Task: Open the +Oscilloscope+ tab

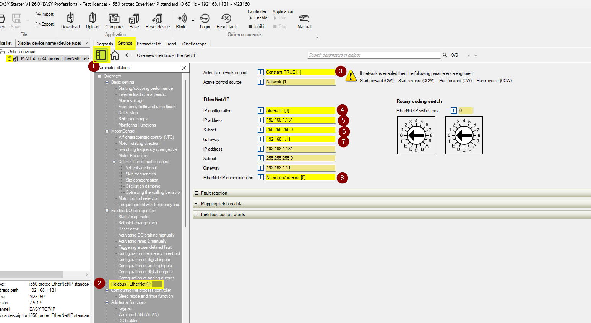Action: [195, 44]
